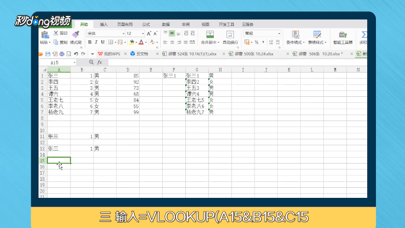
Task: Click the decrease indent icon
Action: (x=187, y=33)
